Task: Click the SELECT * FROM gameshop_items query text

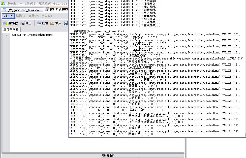Action: [33, 35]
